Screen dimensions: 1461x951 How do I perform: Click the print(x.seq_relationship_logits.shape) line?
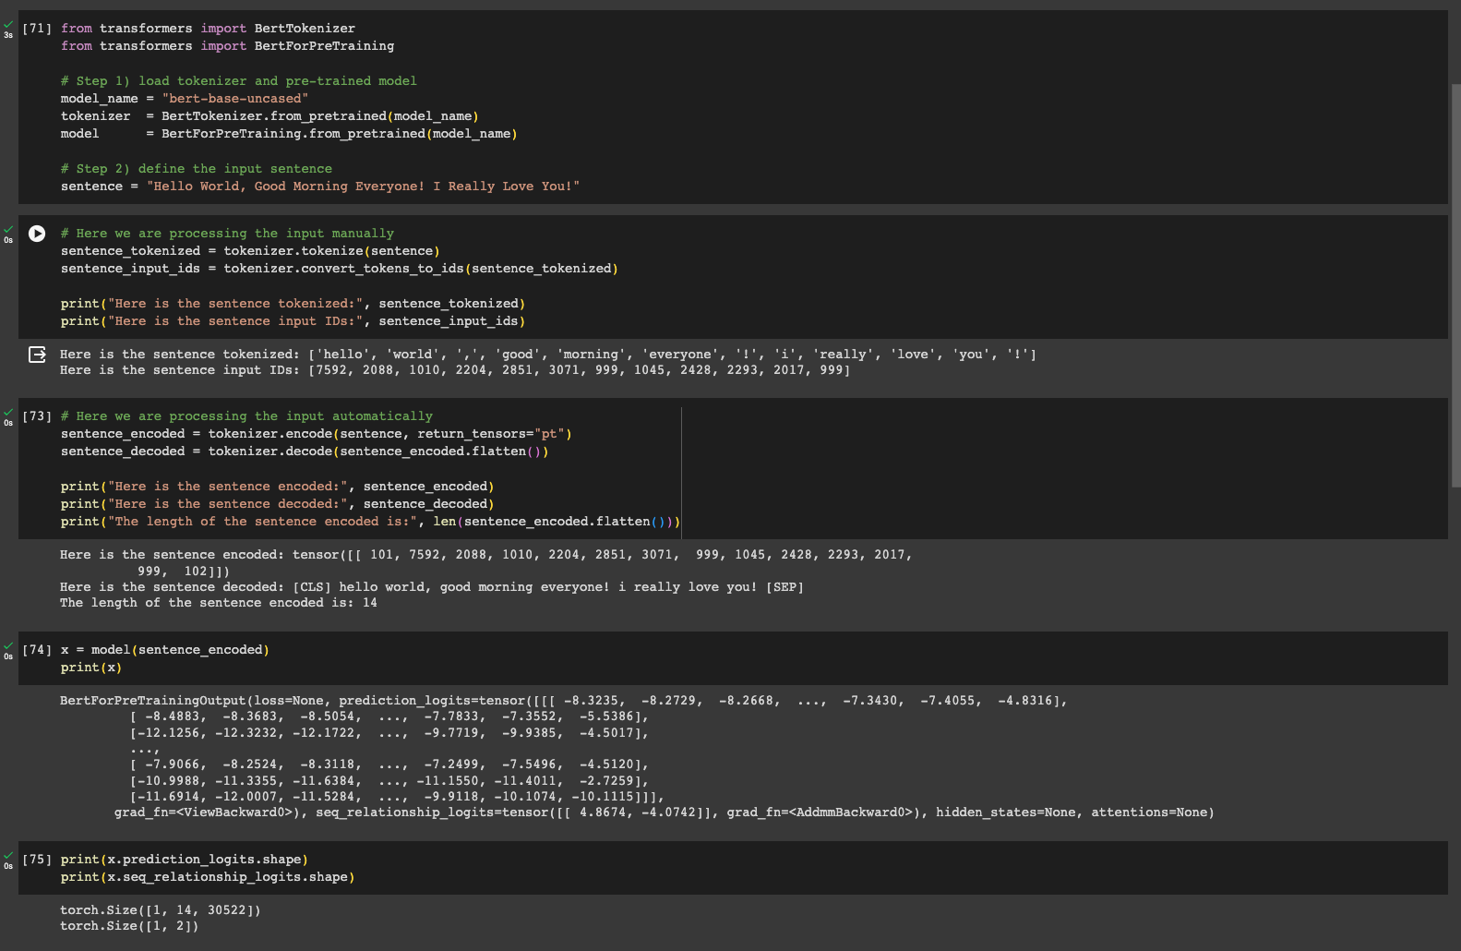208,877
